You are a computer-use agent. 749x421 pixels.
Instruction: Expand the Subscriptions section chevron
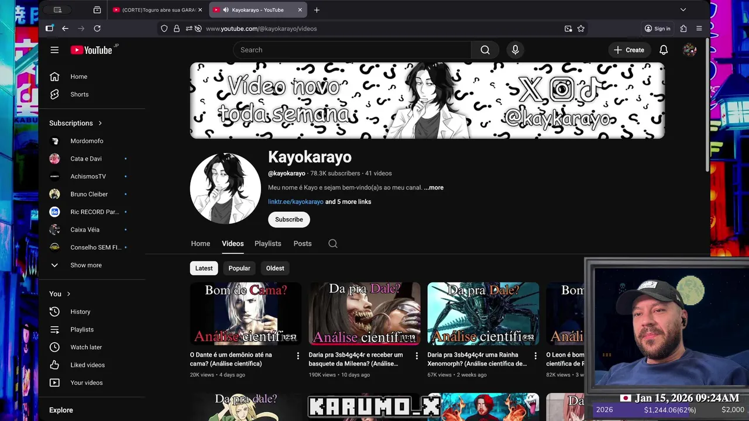pos(100,123)
